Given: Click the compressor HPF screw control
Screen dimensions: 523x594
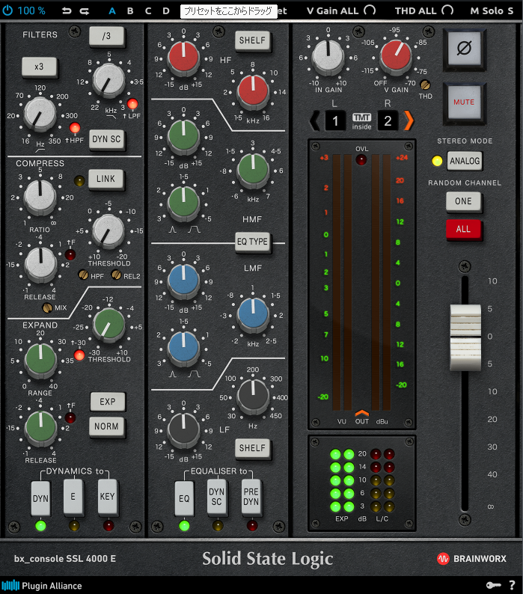Looking at the screenshot, I should (x=83, y=275).
